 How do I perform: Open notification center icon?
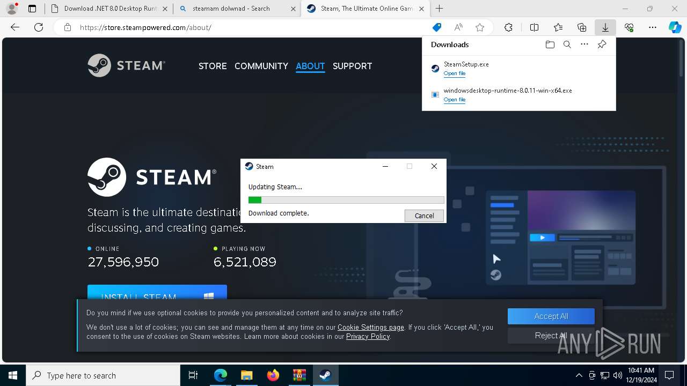tap(669, 375)
